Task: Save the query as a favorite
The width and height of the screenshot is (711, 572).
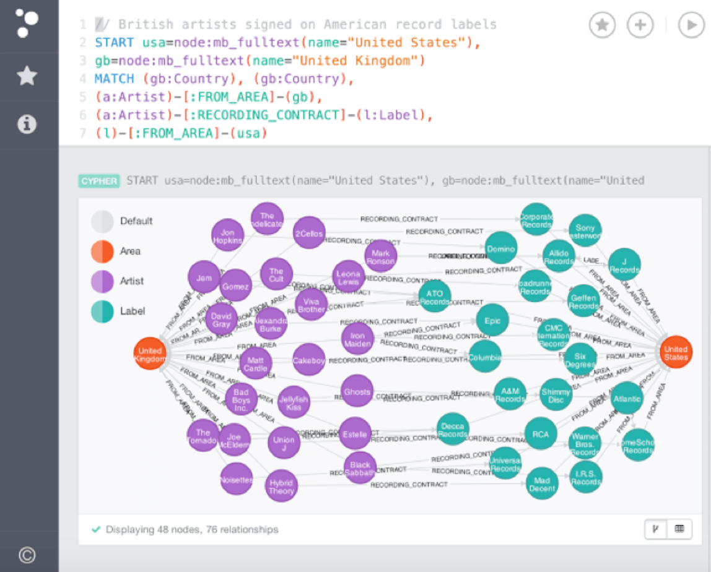Action: point(601,25)
